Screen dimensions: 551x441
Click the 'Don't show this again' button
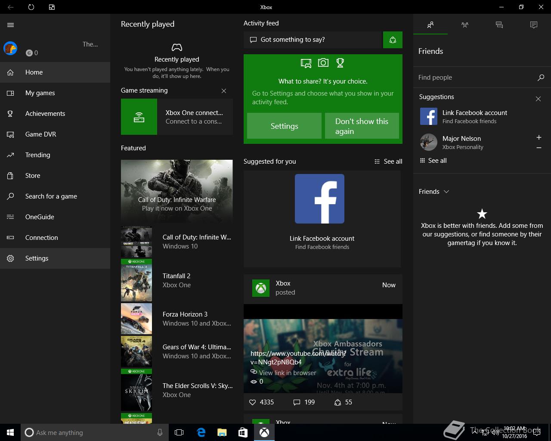click(362, 126)
